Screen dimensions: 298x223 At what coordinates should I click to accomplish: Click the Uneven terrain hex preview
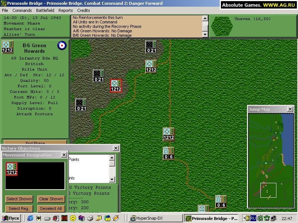point(222,26)
